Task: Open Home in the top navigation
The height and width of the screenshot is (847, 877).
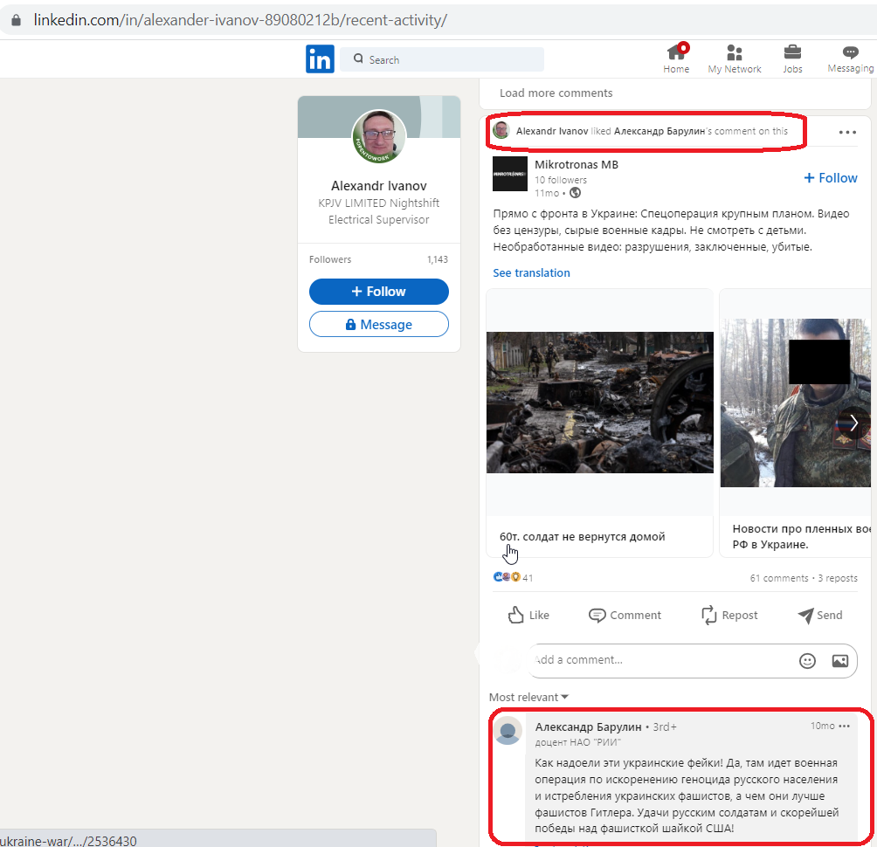Action: pyautogui.click(x=676, y=59)
